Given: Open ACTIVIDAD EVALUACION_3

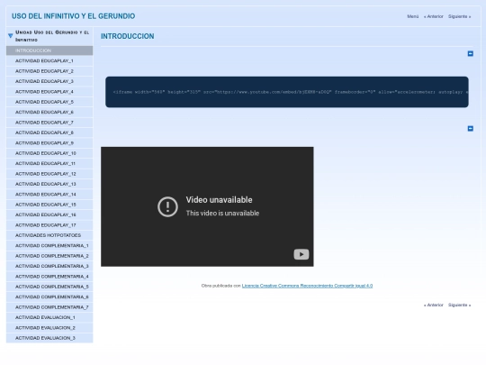Looking at the screenshot, I should tap(49, 338).
